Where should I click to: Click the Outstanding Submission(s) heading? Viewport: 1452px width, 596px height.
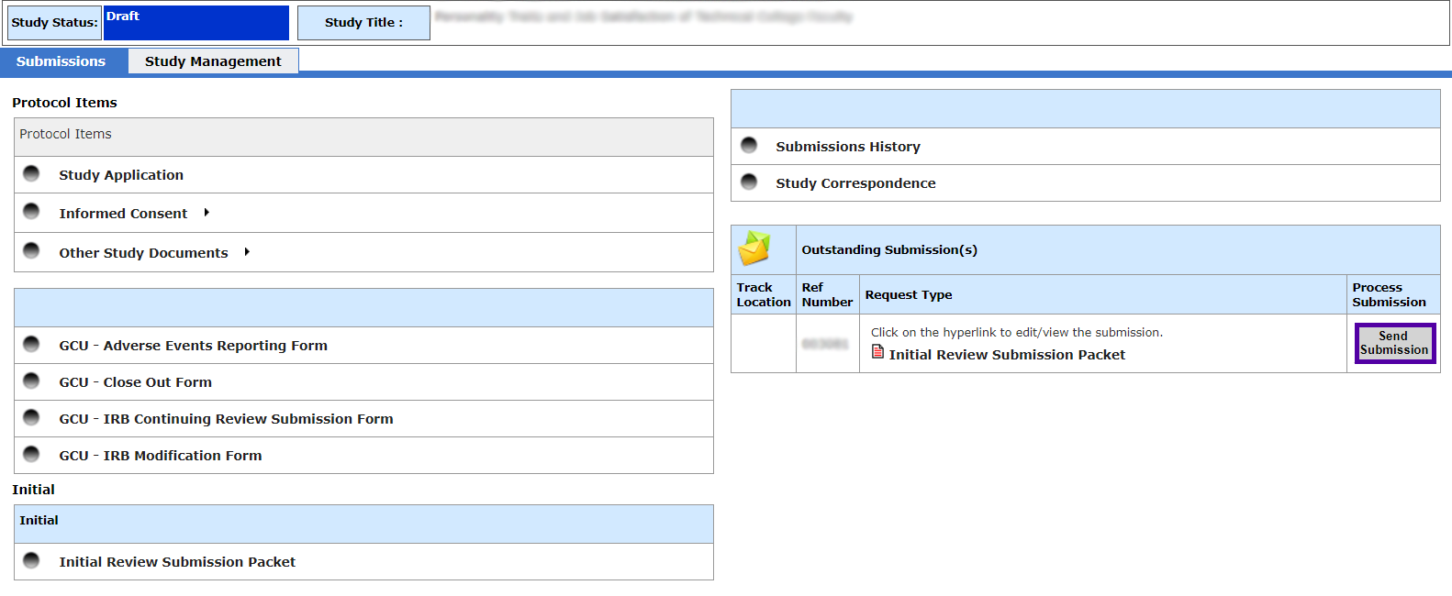point(889,249)
